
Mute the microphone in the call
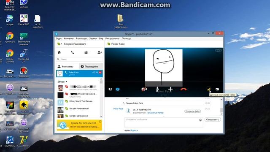(x=157, y=89)
